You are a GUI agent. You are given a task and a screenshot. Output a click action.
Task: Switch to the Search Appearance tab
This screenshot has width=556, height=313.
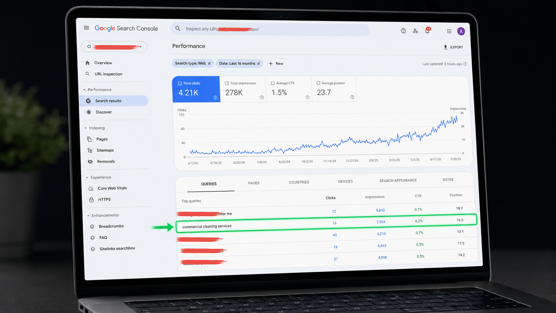[398, 181]
